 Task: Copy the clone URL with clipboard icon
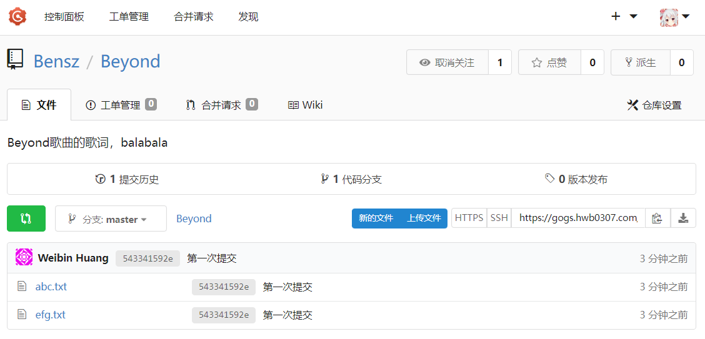657,219
